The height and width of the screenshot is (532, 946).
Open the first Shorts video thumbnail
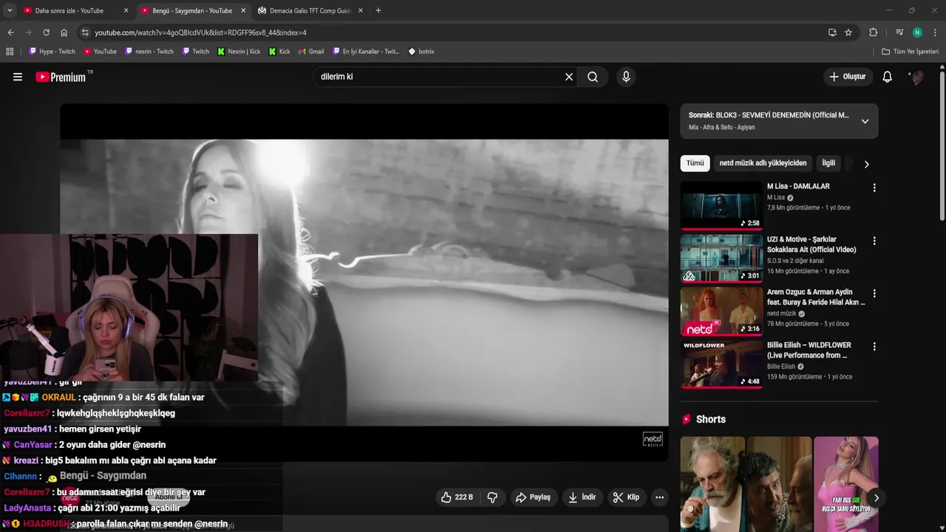coord(712,484)
